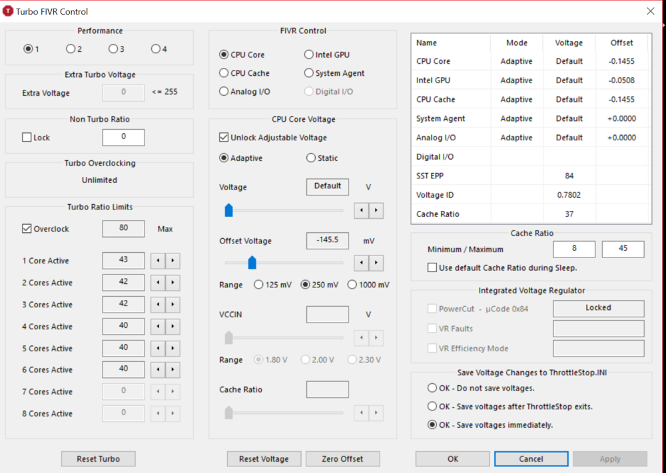Select the Intel GPU radio option
This screenshot has height=473, width=666.
309,55
